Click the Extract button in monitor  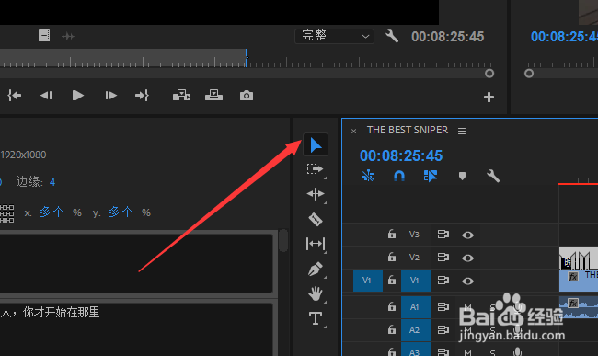tap(213, 95)
